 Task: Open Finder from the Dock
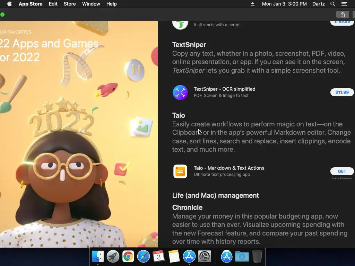[97, 257]
